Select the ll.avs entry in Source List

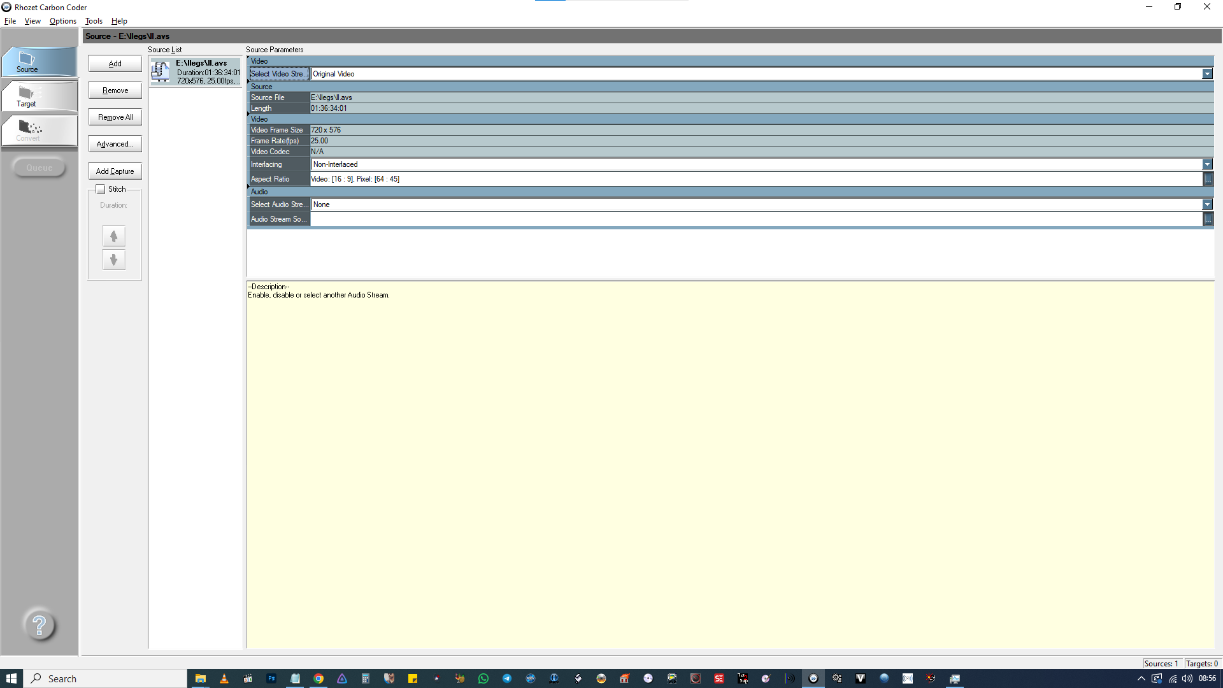196,71
